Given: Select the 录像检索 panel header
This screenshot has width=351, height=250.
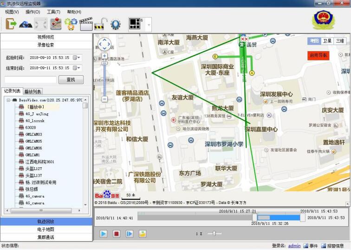Looking at the screenshot, I should click(x=46, y=45).
